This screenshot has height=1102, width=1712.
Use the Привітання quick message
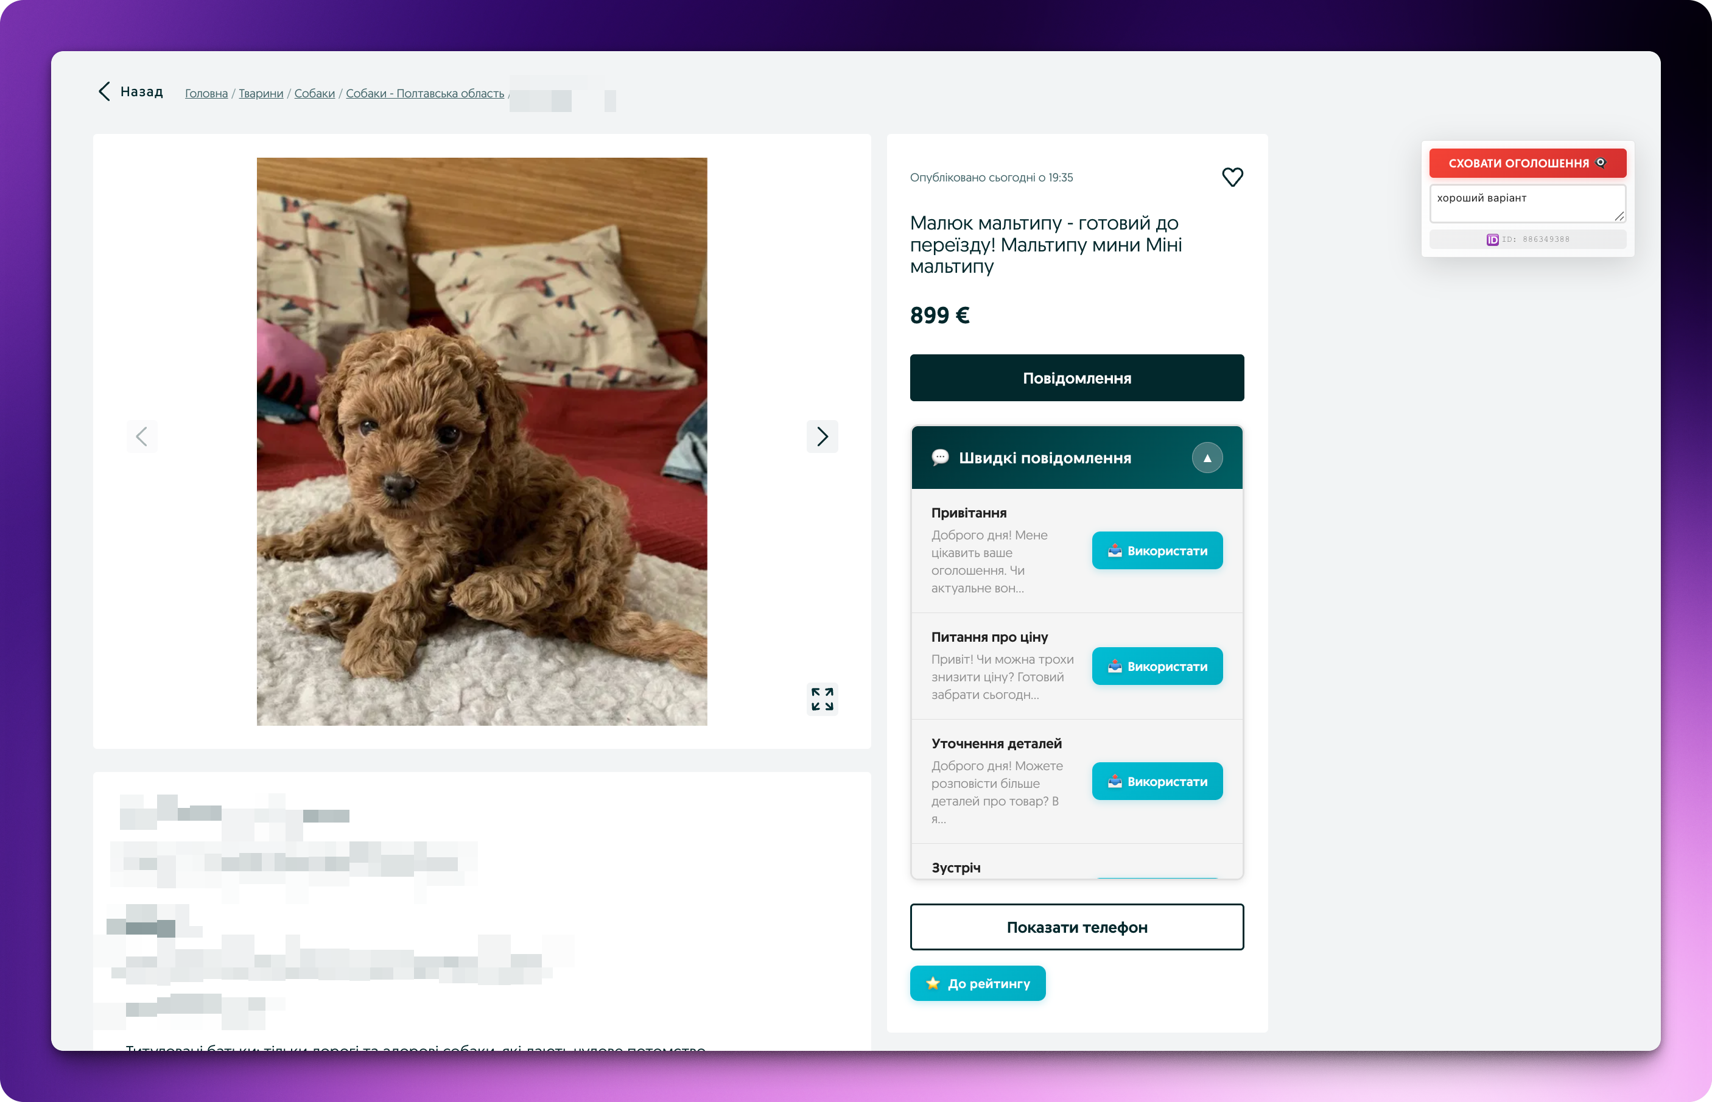pos(1157,550)
